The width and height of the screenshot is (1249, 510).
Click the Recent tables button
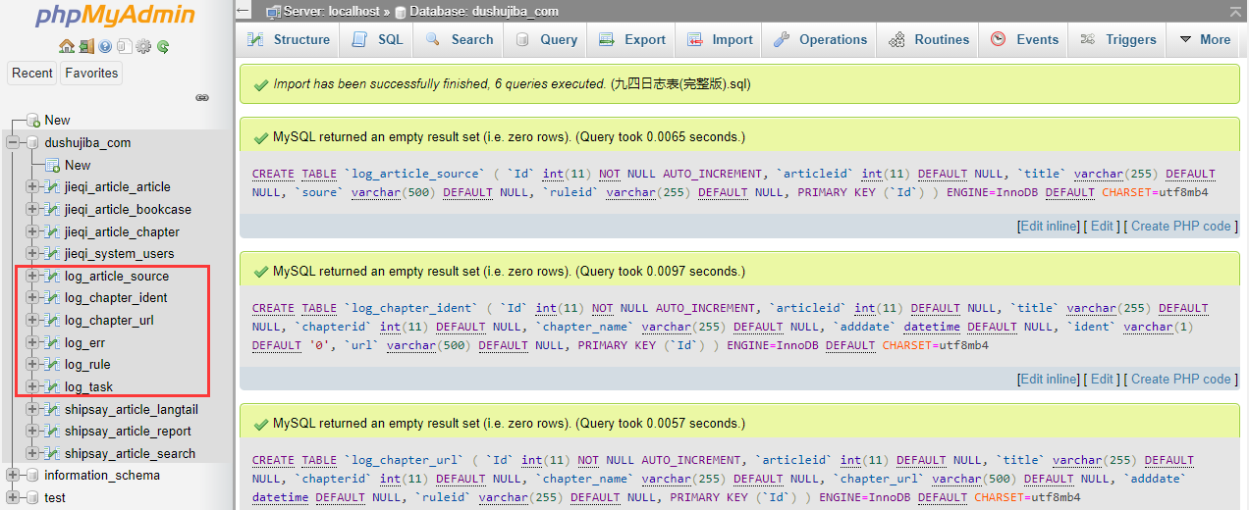click(x=32, y=74)
